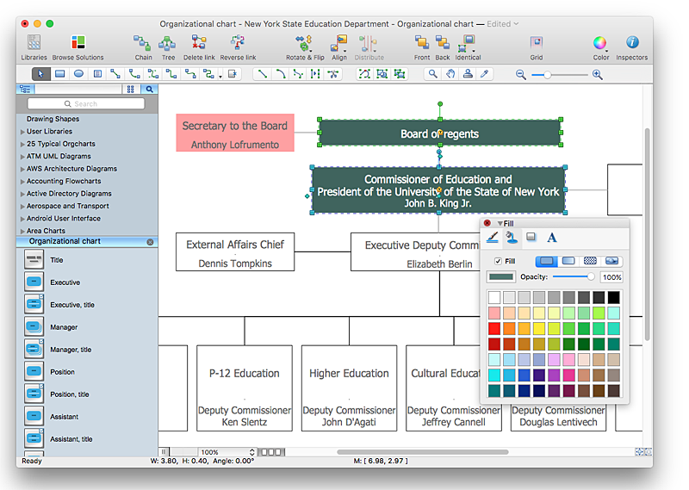Screen dimensions: 689x490
Task: Select the Executive shape
Action: 34,282
